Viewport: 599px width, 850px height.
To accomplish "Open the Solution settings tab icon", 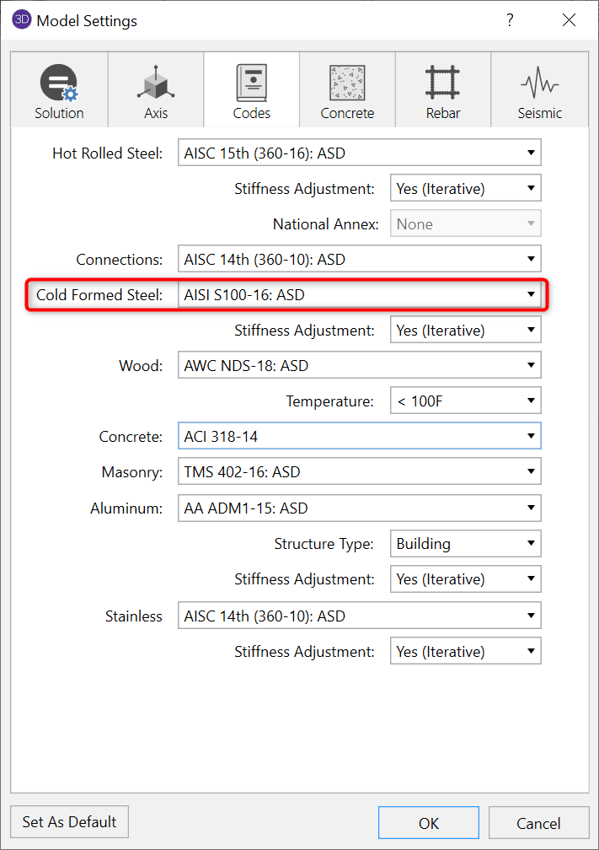I will pyautogui.click(x=59, y=83).
